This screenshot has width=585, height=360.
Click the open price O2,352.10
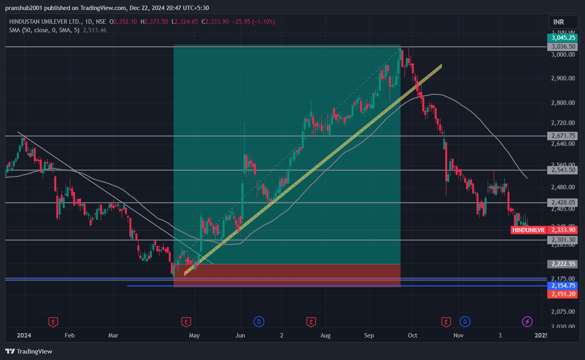123,22
